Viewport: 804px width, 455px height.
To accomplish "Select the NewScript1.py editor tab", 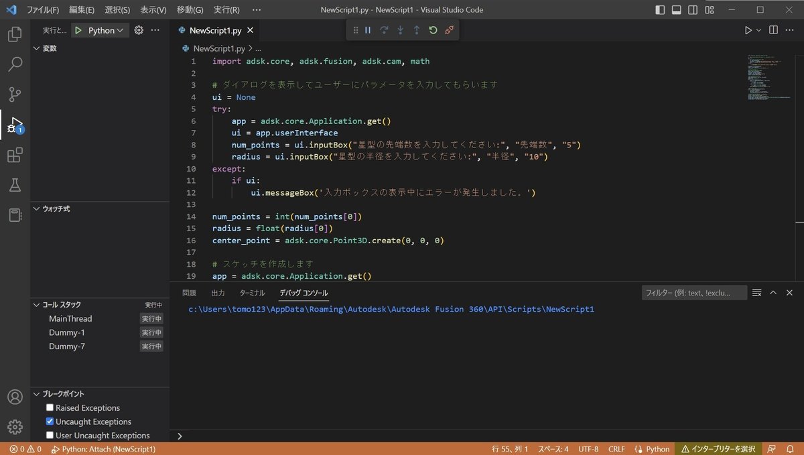I will coord(215,30).
